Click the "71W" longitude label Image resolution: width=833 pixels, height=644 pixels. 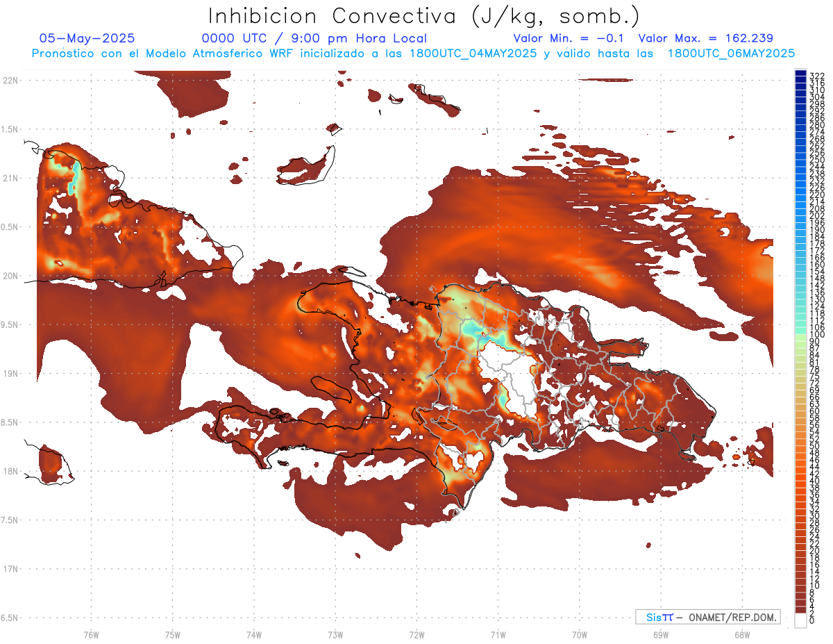[x=498, y=634]
